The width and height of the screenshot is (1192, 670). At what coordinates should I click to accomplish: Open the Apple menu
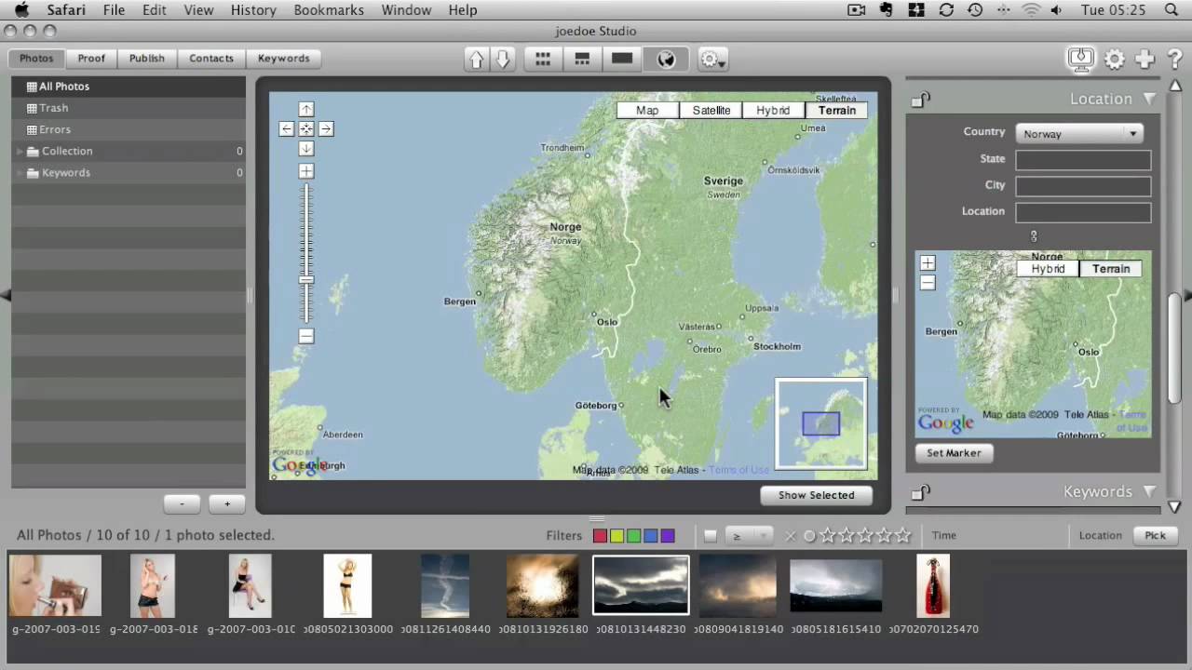pos(21,10)
